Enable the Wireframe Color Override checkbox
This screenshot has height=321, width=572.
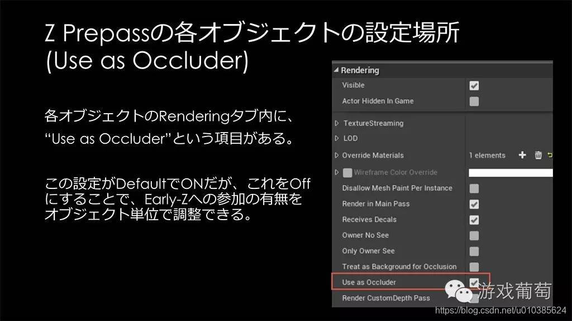click(x=347, y=173)
